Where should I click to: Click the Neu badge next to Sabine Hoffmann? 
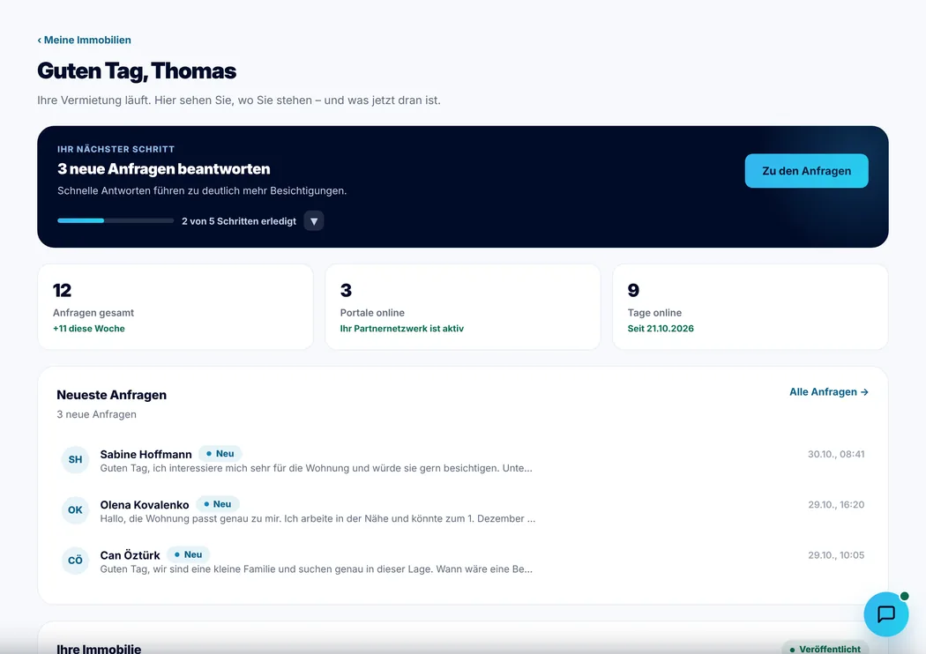tap(220, 454)
